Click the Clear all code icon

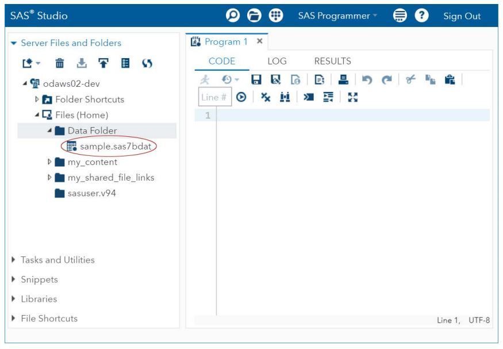coord(265,97)
